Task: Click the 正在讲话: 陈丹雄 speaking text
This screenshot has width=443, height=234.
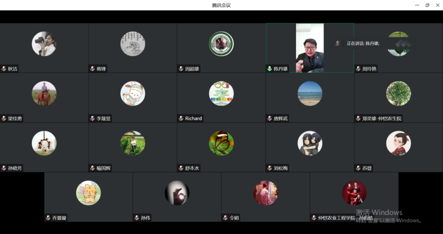Action: tap(363, 43)
